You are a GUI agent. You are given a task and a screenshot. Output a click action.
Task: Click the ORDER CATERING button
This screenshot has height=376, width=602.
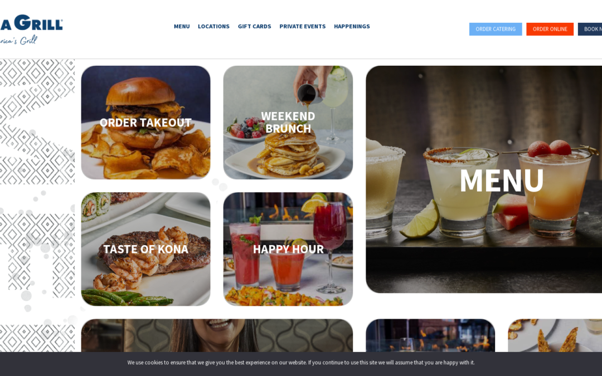pos(496,29)
